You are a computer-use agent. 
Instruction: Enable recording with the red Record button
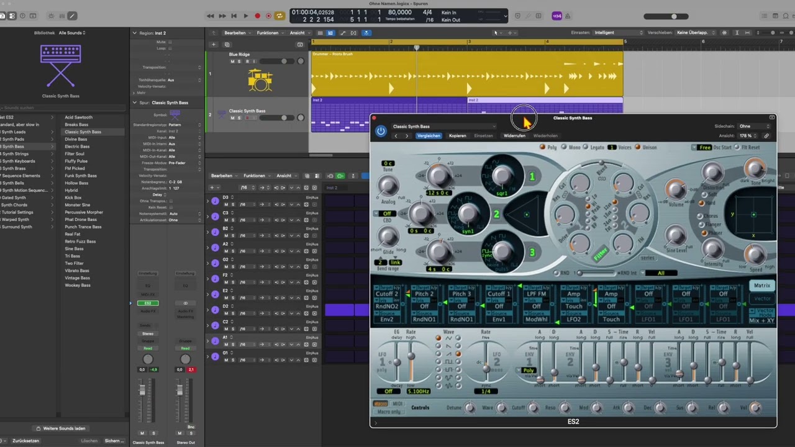coord(257,16)
